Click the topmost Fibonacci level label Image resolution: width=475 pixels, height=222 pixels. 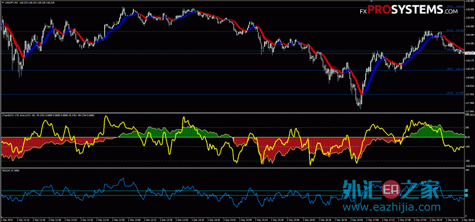[455, 6]
